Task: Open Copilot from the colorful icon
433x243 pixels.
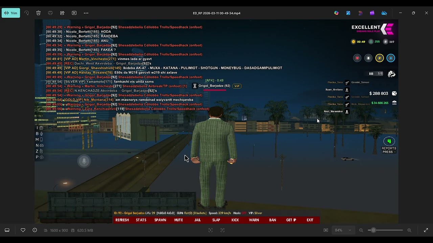Action: pyautogui.click(x=336, y=13)
